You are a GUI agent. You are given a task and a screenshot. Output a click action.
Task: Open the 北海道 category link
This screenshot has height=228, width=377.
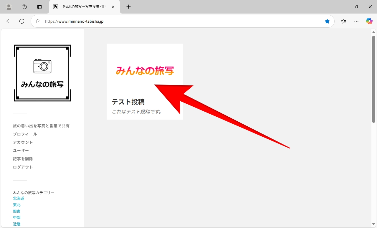(x=19, y=199)
